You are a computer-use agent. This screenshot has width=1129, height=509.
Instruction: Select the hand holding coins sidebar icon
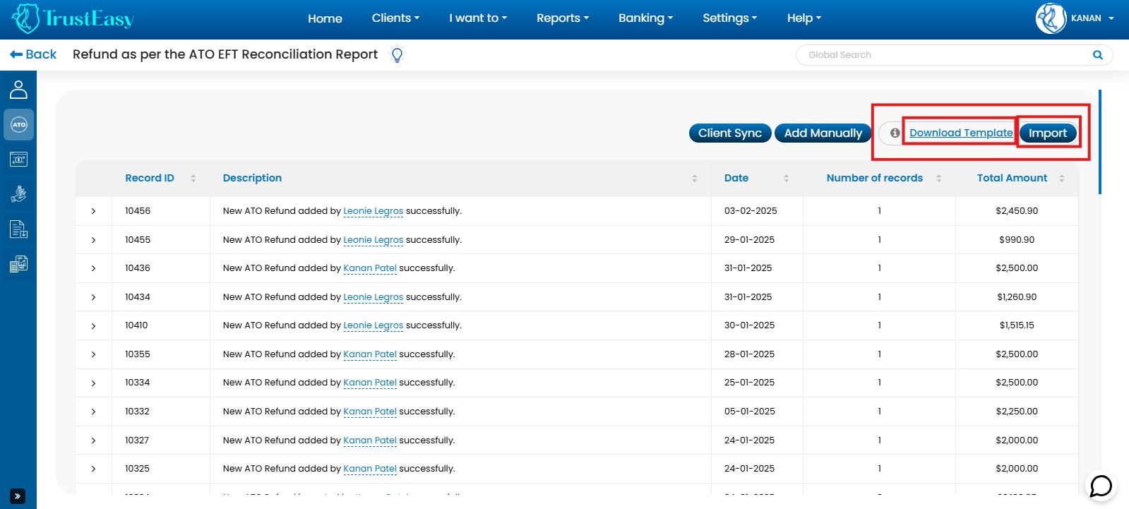click(x=18, y=194)
